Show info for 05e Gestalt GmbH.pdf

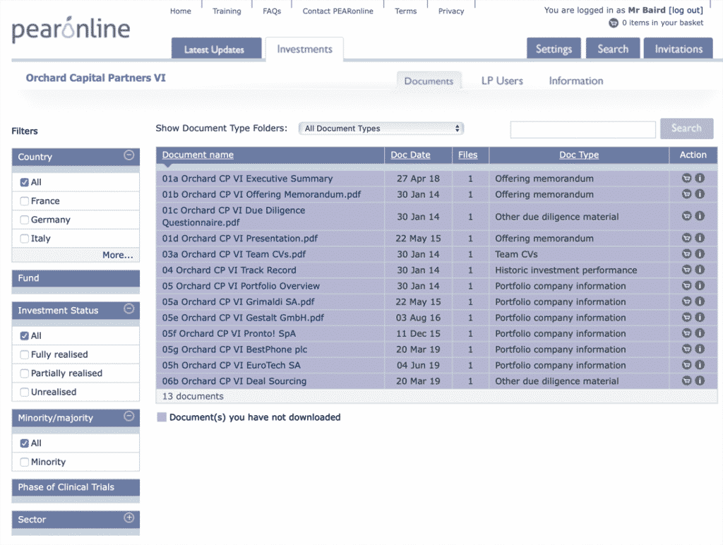[700, 317]
